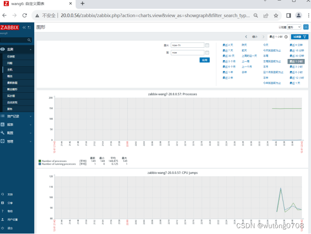Click the green Number of processes legend swatch
This screenshot has width=311, height=234.
[x=40, y=161]
